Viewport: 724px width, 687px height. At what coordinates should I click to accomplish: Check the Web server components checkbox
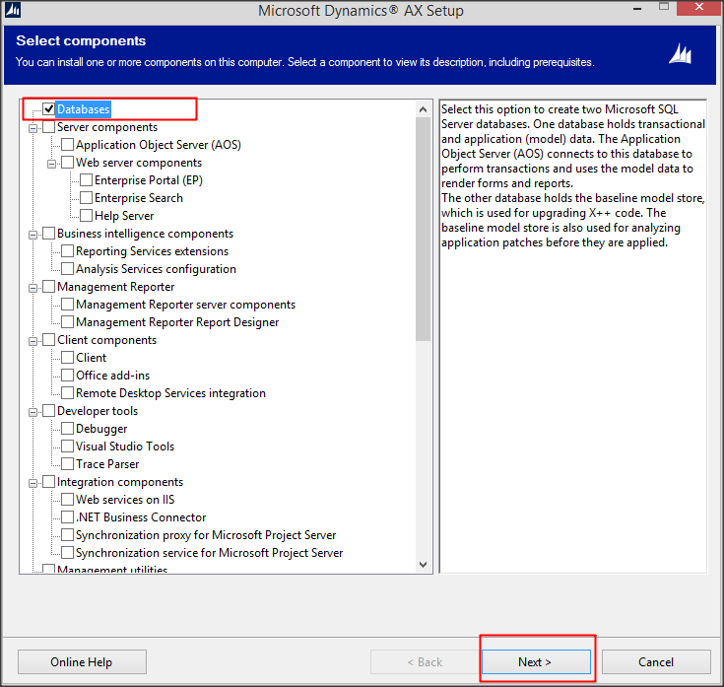click(67, 163)
